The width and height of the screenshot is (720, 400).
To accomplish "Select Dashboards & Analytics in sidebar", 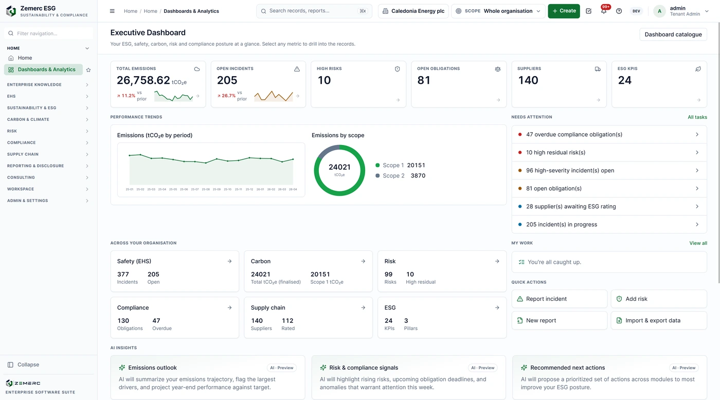I will point(43,69).
